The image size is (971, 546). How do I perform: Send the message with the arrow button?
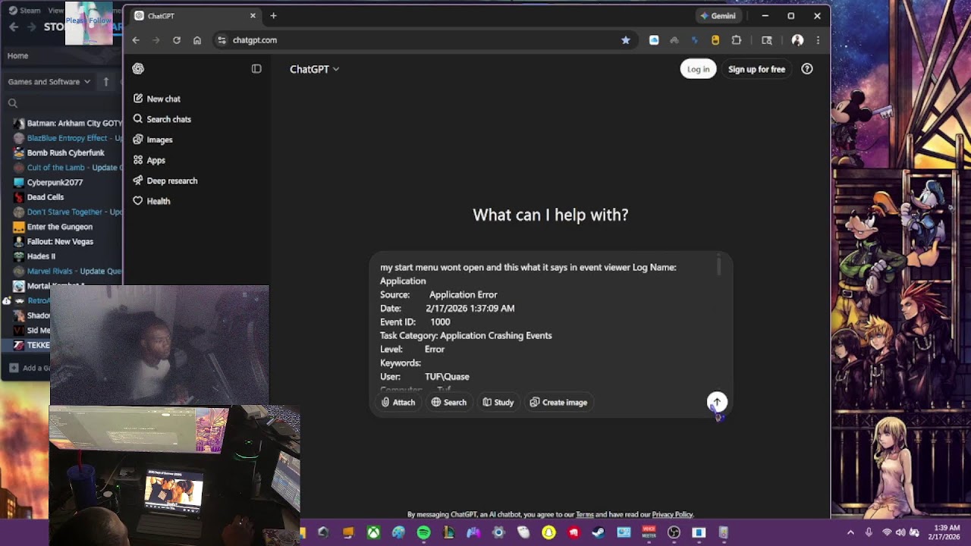point(717,402)
